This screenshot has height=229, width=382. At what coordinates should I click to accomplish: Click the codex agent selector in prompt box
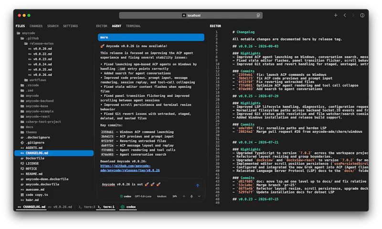[x=126, y=196]
